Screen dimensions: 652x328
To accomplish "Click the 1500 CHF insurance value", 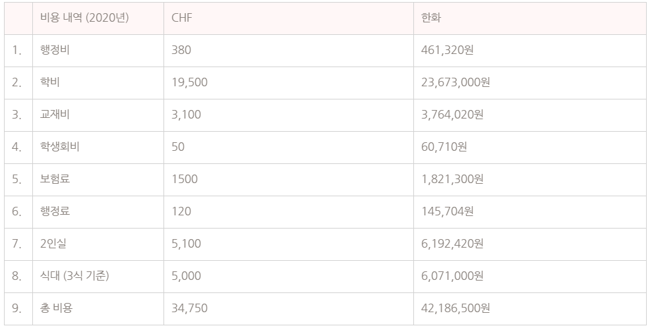I will (x=185, y=179).
